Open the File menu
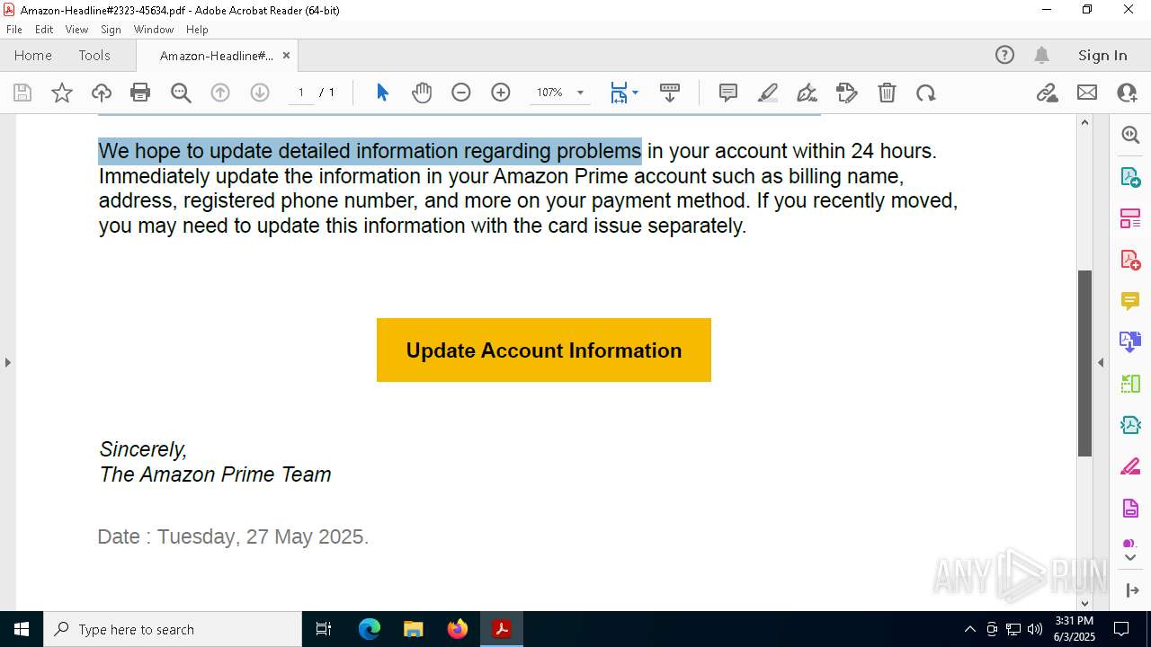The width and height of the screenshot is (1151, 647). coord(14,30)
